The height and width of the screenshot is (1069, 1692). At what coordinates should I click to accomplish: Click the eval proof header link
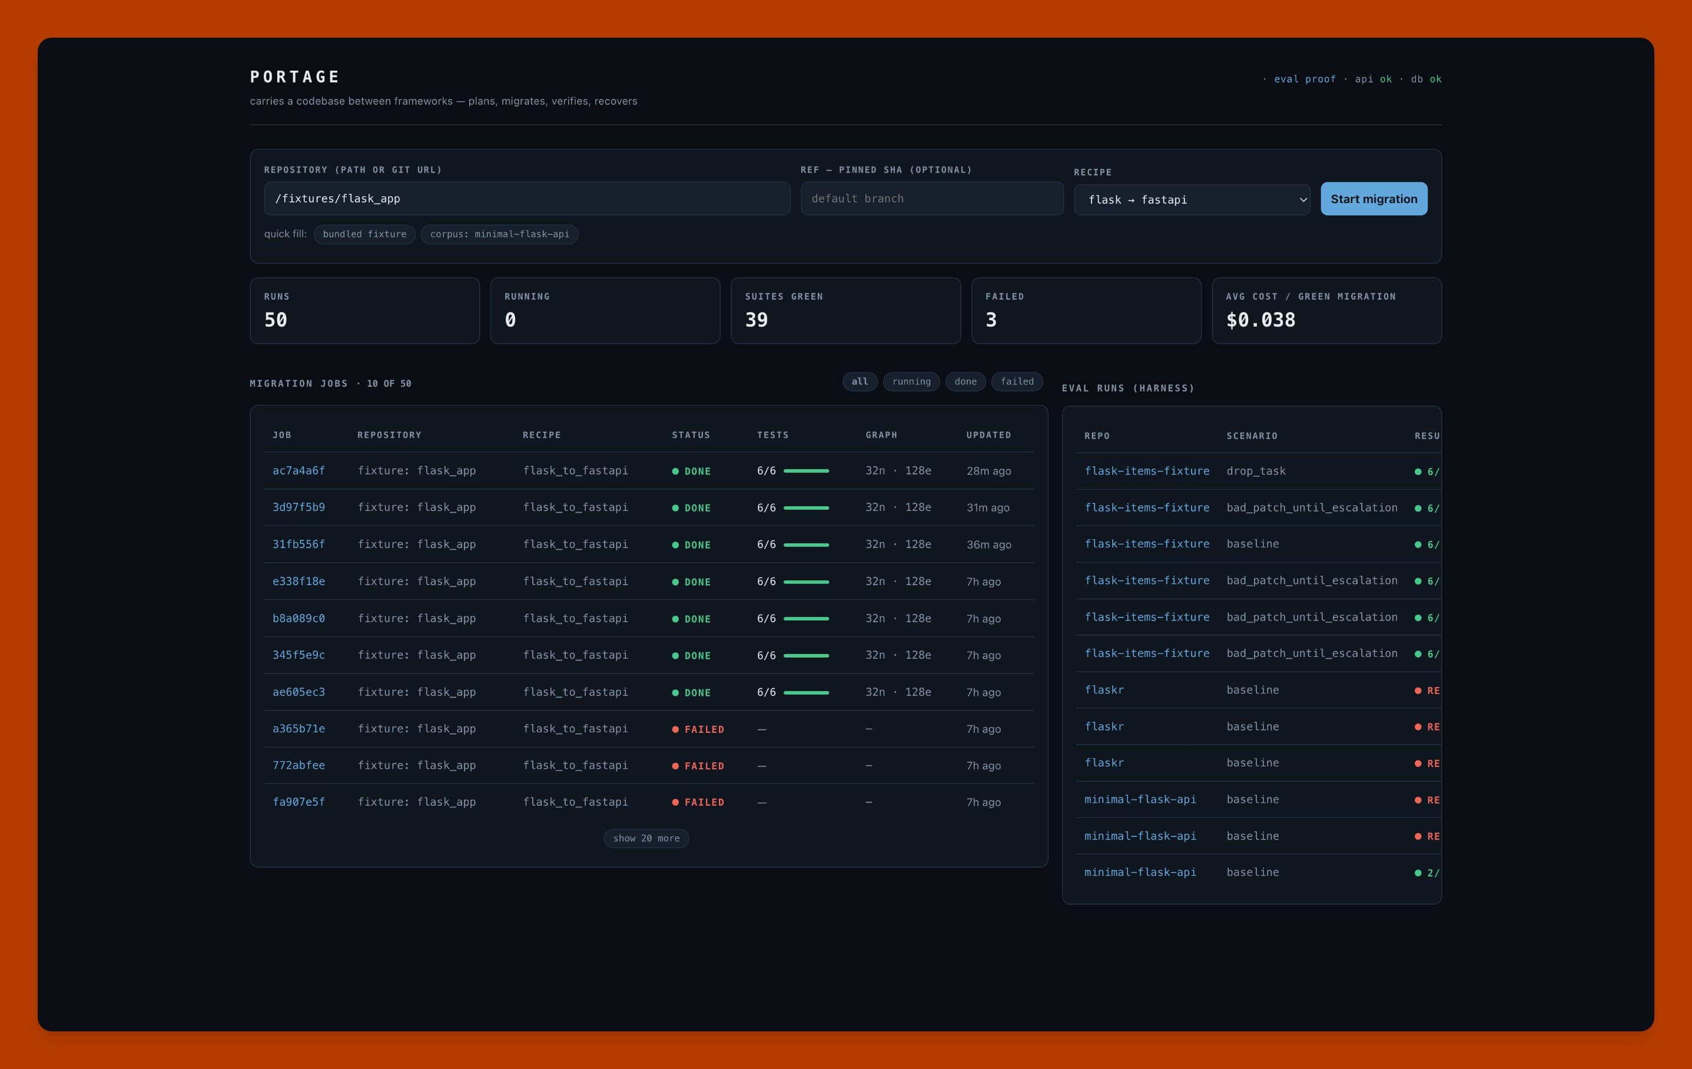click(x=1304, y=79)
